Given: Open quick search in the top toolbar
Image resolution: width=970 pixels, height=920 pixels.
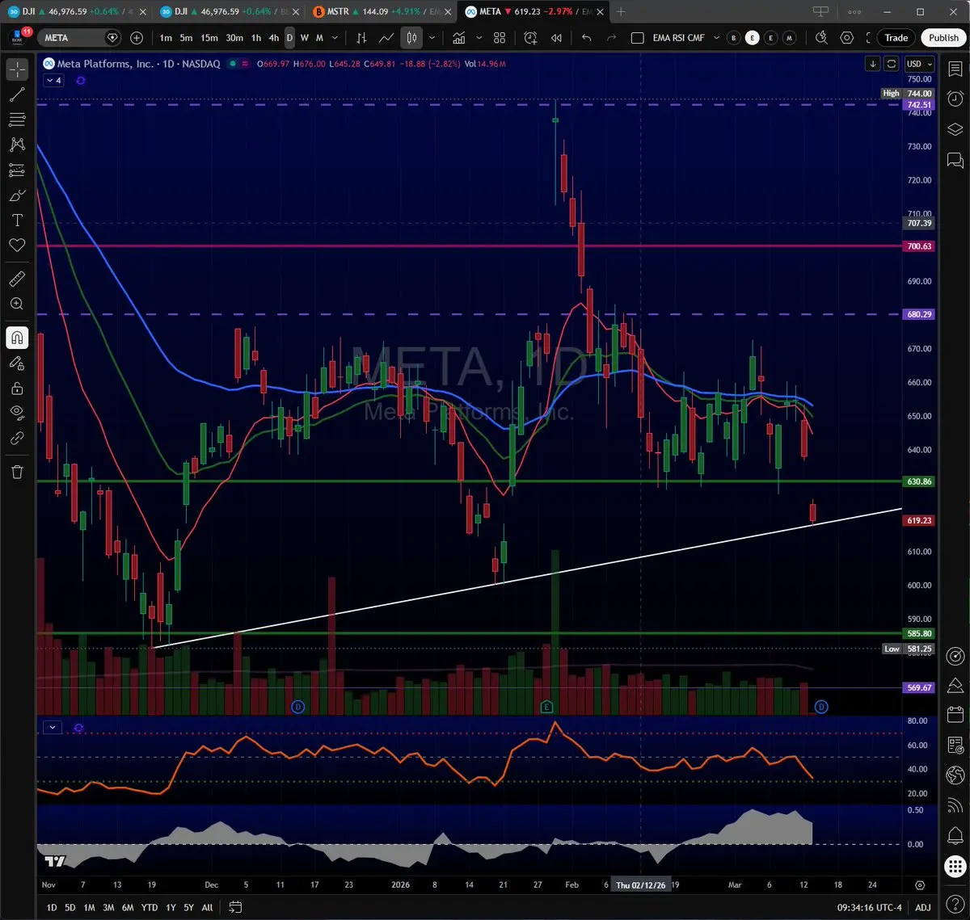Looking at the screenshot, I should [821, 38].
